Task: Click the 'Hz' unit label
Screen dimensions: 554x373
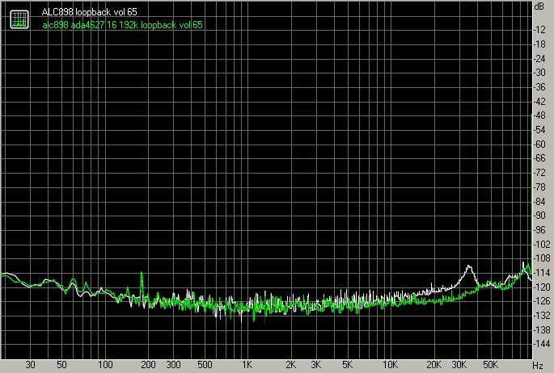Action: click(538, 366)
